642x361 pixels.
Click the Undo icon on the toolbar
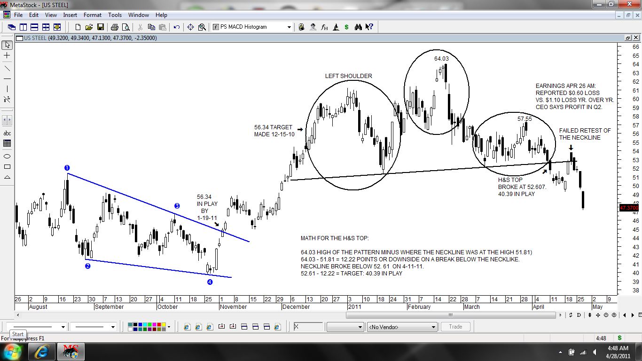pyautogui.click(x=176, y=27)
